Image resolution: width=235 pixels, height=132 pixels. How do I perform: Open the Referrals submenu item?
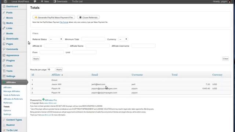pos(8,103)
